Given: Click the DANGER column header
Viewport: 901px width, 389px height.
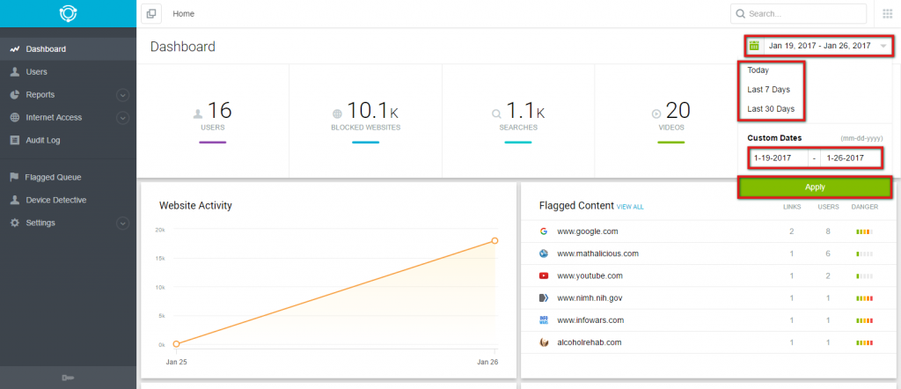Looking at the screenshot, I should [864, 207].
